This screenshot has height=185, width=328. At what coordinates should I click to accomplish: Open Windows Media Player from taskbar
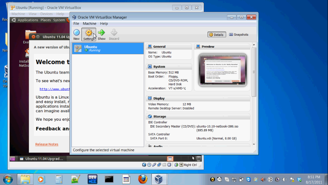[x=41, y=179]
